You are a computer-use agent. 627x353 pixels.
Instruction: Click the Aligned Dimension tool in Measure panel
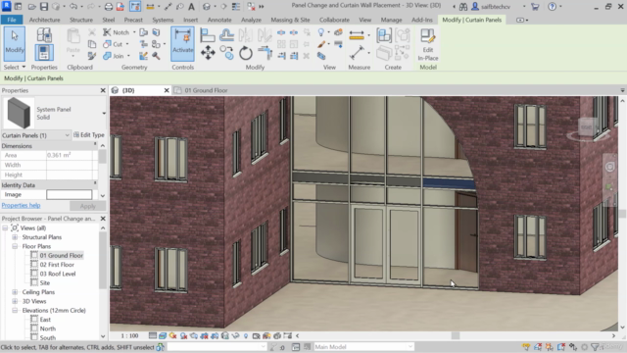(x=357, y=35)
